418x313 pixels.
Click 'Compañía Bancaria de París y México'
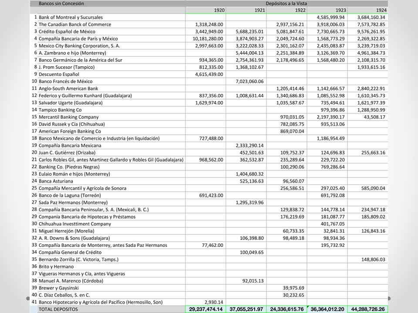[x=111, y=39]
